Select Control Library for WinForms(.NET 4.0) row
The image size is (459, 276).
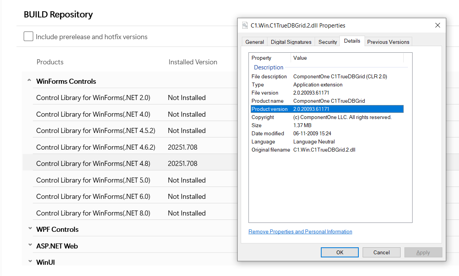click(x=130, y=114)
